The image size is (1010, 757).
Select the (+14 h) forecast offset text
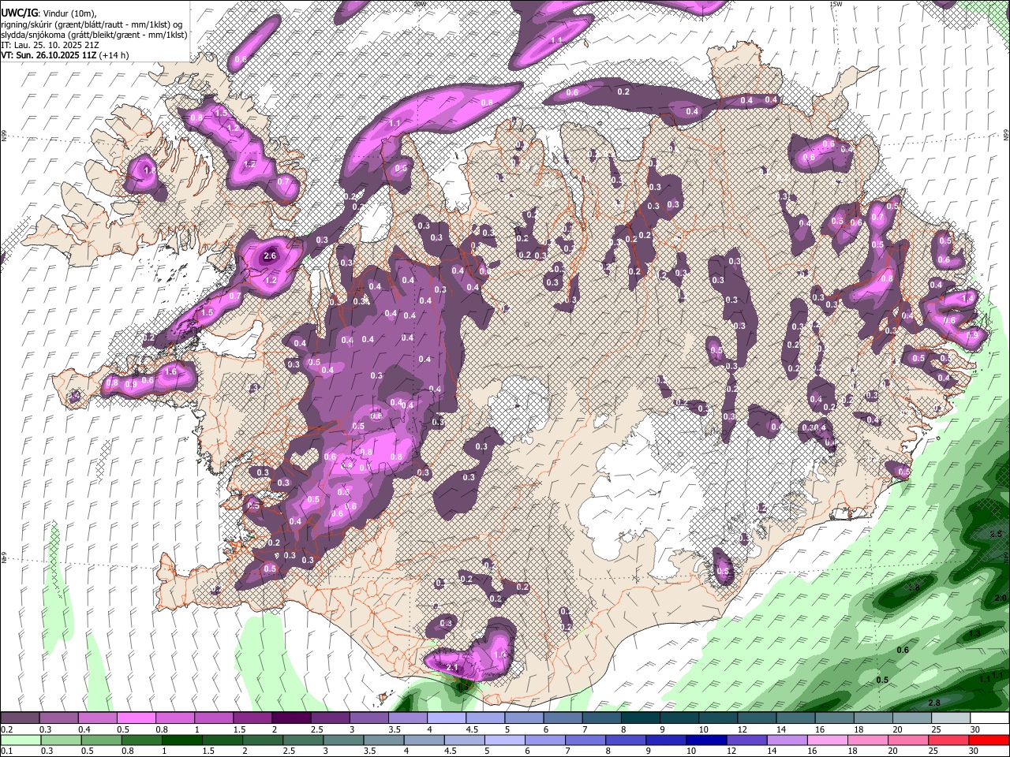[115, 55]
